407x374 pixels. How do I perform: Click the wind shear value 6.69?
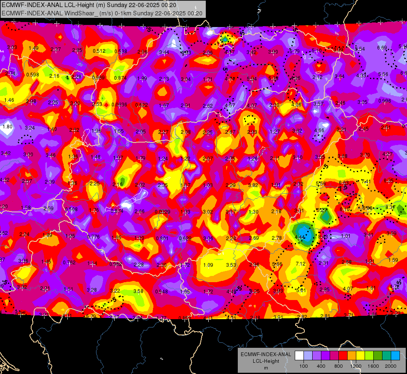(382, 47)
